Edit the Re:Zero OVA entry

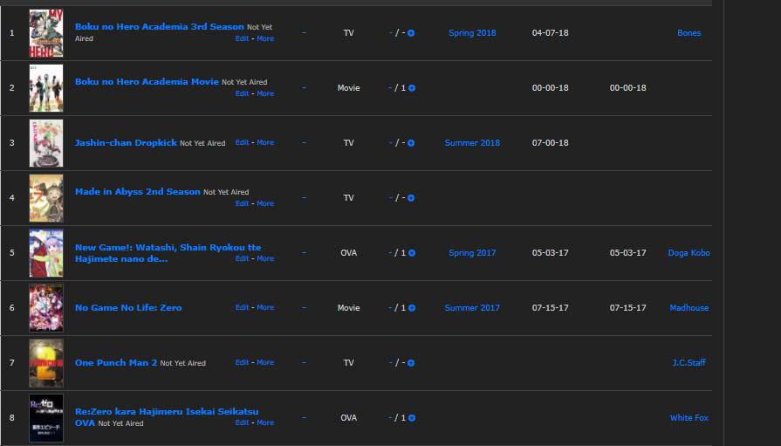[x=242, y=422]
